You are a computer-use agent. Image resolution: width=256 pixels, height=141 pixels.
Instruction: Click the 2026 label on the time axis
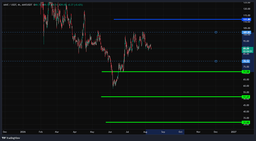point(23,132)
